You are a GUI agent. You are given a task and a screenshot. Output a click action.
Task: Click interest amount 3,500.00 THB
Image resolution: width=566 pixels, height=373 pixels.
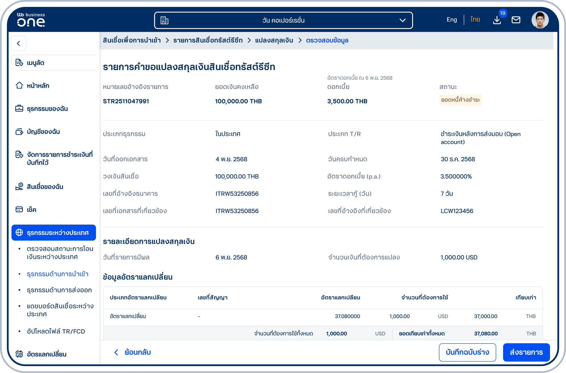[x=347, y=101]
